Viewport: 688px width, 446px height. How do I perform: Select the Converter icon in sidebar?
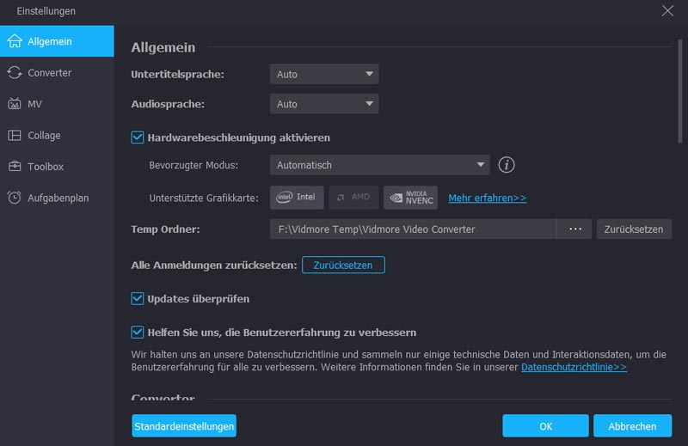click(x=15, y=73)
